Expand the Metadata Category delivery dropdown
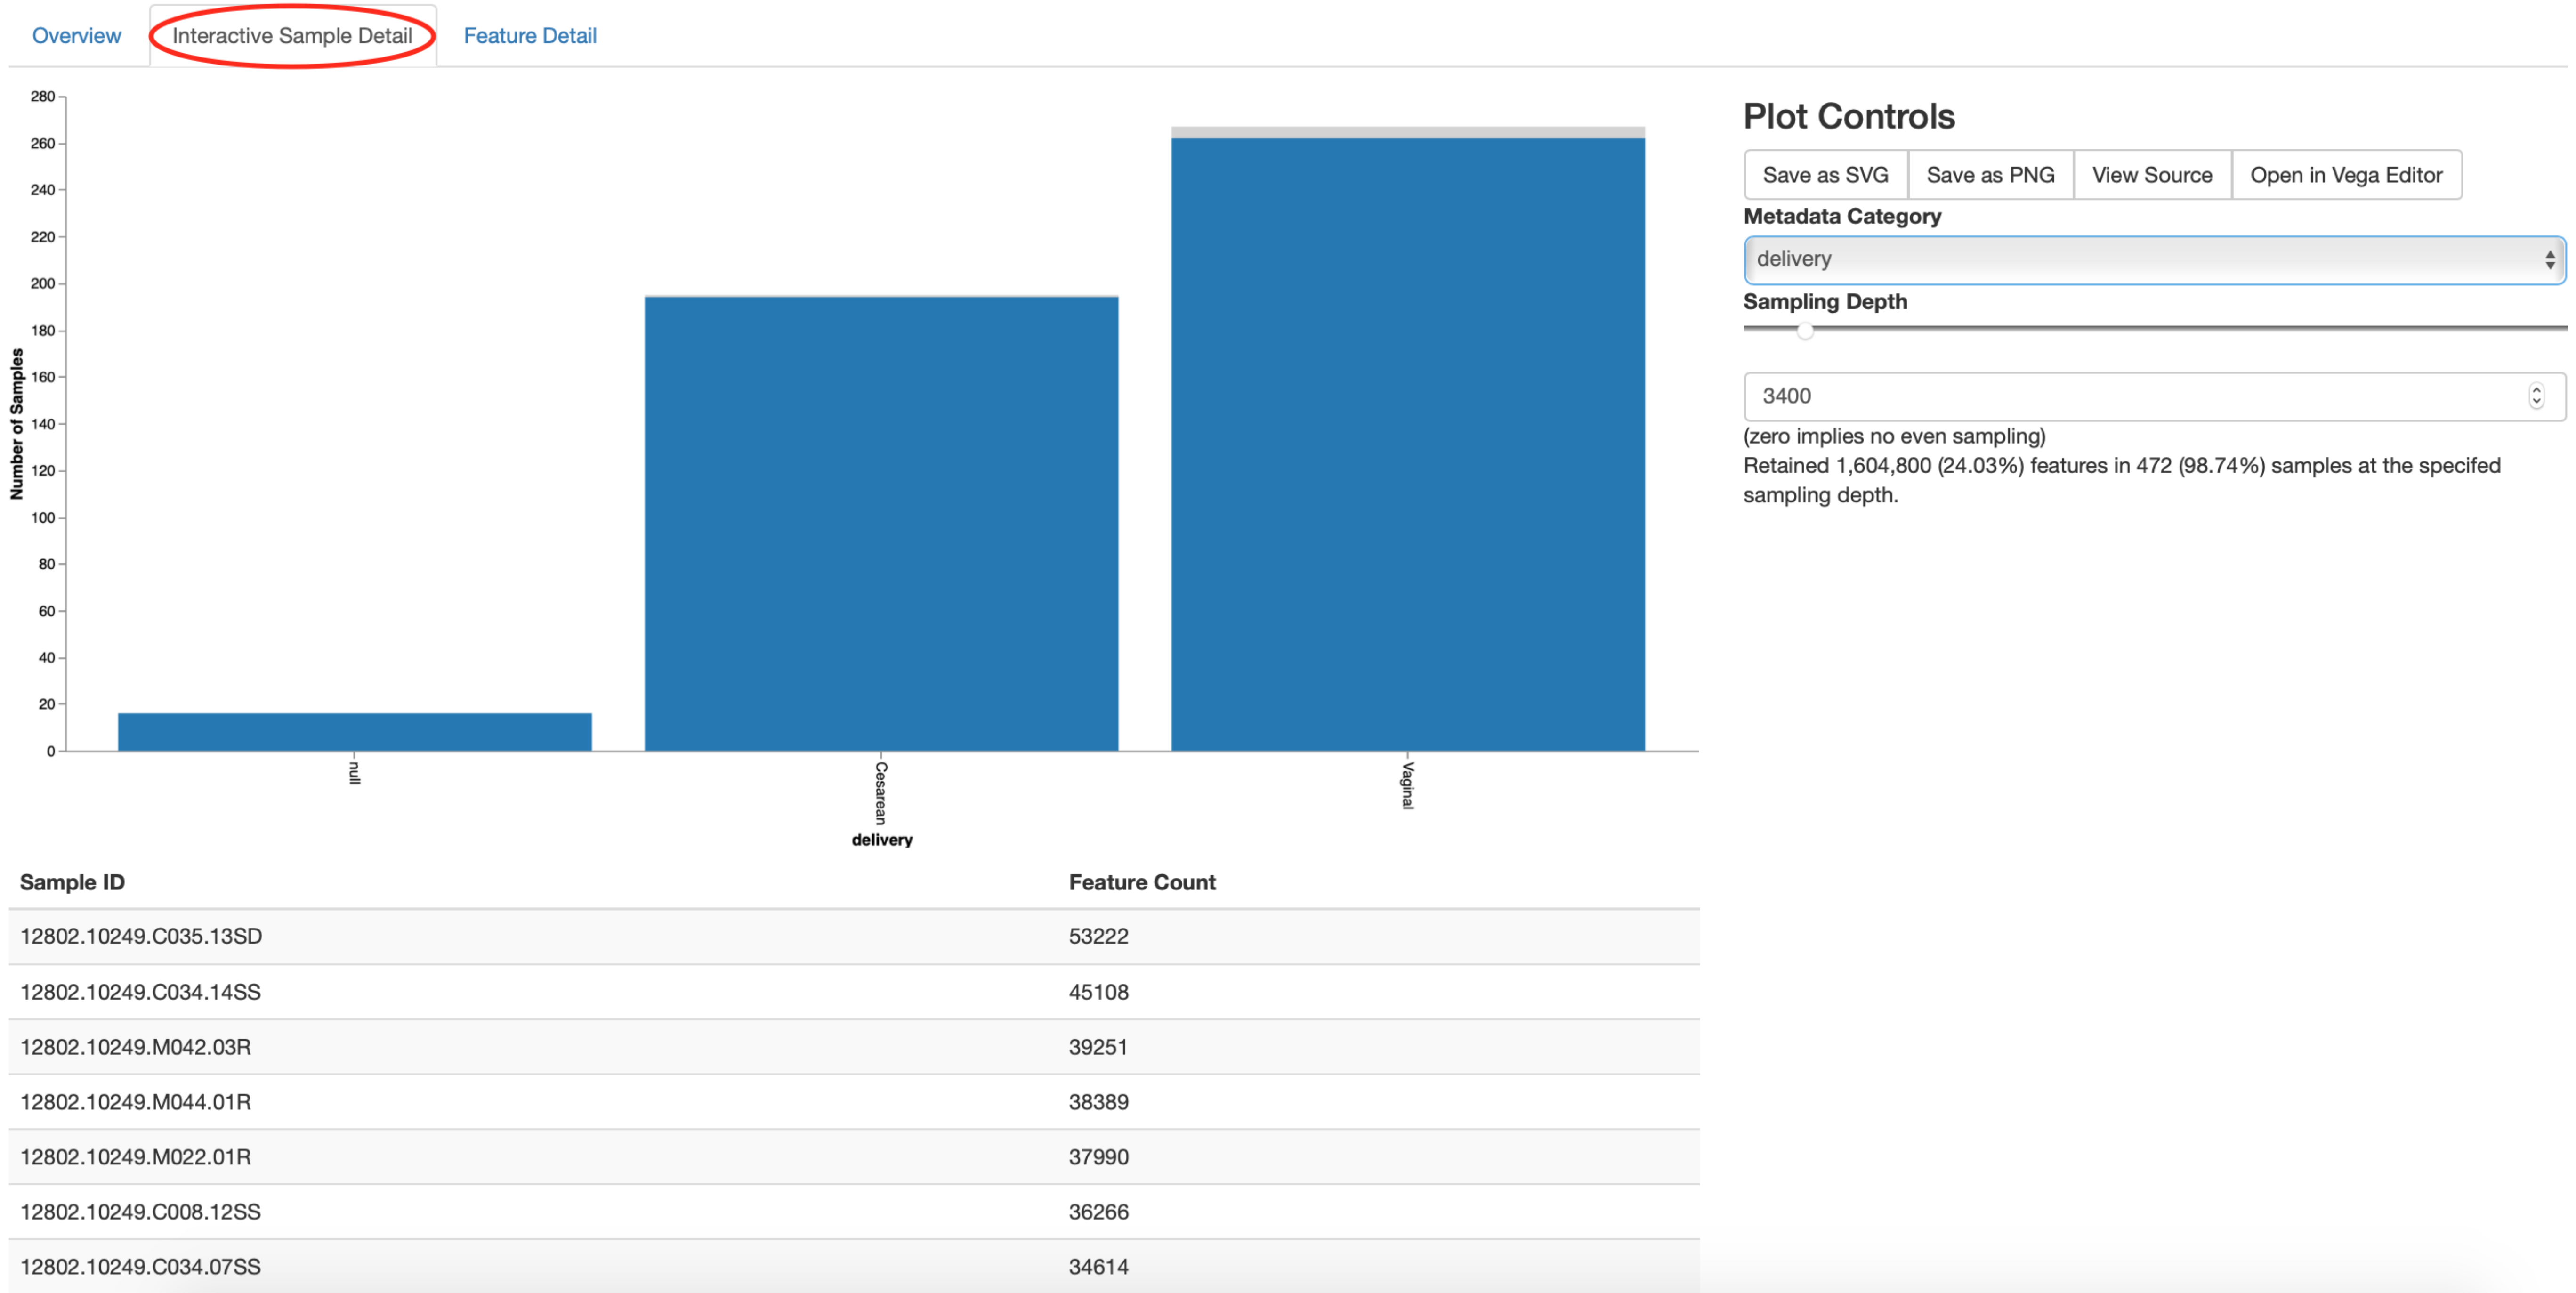The height and width of the screenshot is (1293, 2576). pos(2153,259)
